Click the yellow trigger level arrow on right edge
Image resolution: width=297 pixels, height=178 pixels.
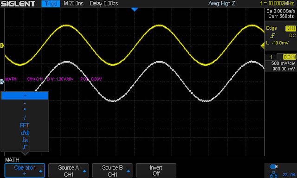(263, 45)
